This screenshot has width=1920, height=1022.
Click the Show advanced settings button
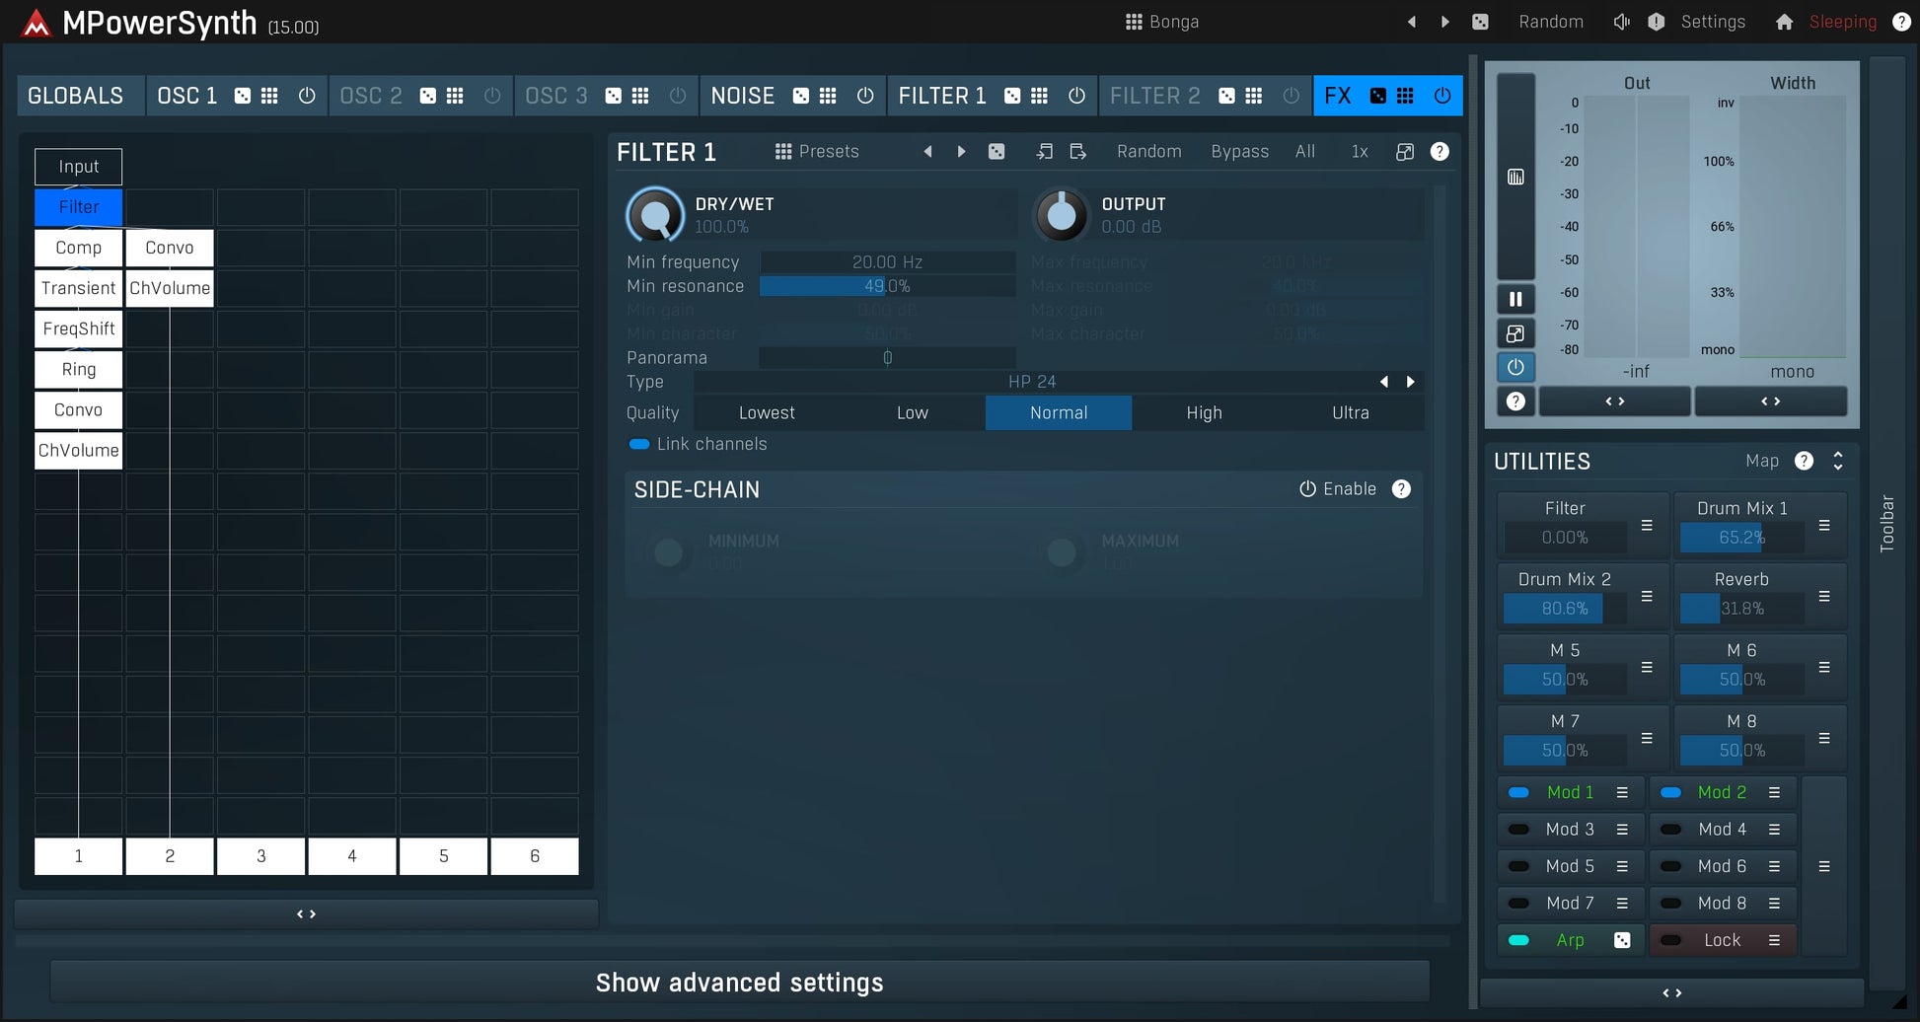coord(739,981)
